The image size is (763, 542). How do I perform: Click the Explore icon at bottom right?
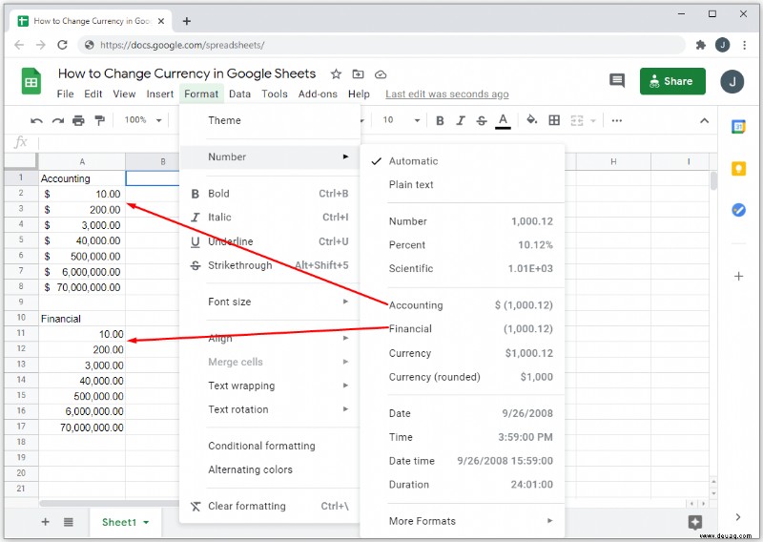tap(695, 523)
